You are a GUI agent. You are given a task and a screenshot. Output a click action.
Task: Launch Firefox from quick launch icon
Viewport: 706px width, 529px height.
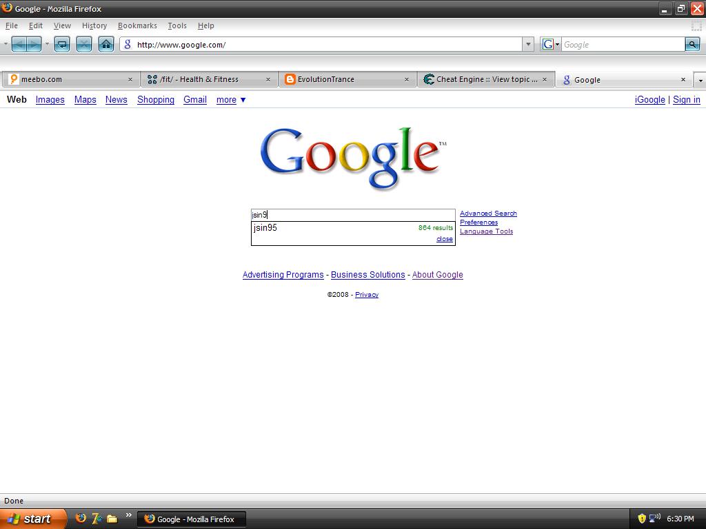[x=81, y=518]
